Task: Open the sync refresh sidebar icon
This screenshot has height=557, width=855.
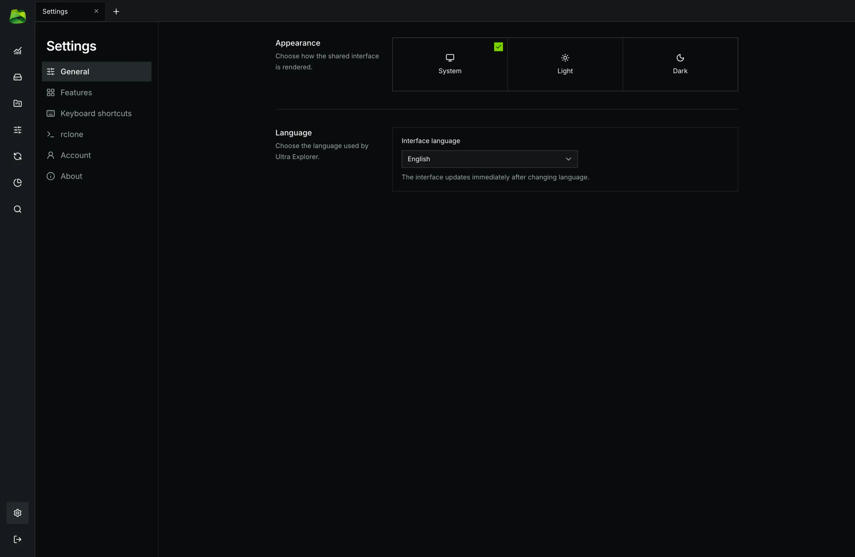Action: click(17, 157)
